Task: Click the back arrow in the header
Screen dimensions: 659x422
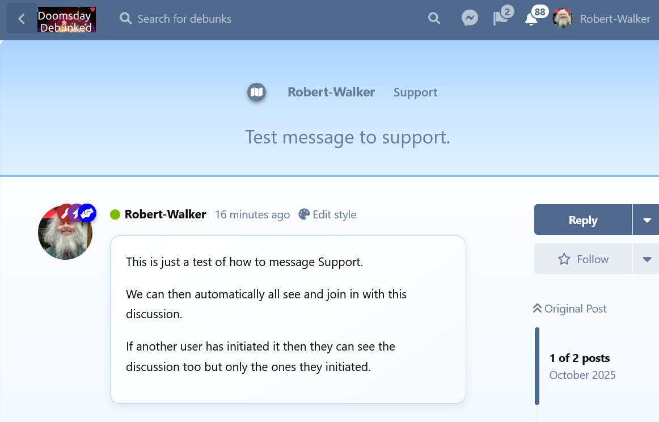Action: click(22, 19)
